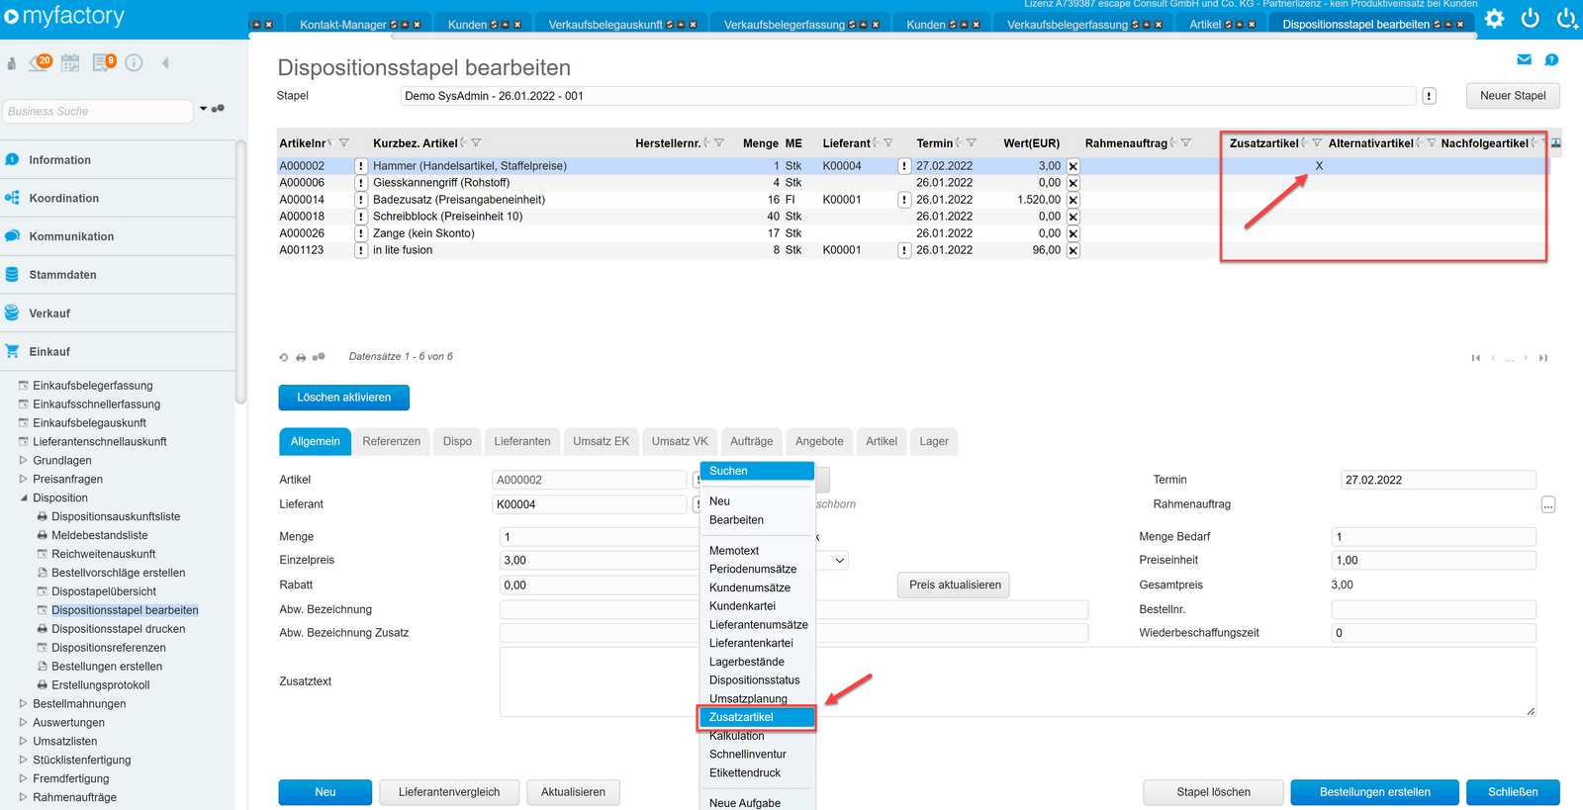Screen dimensions: 1583x810
Task: Click the notifications icon with badge 20
Action: [x=40, y=63]
